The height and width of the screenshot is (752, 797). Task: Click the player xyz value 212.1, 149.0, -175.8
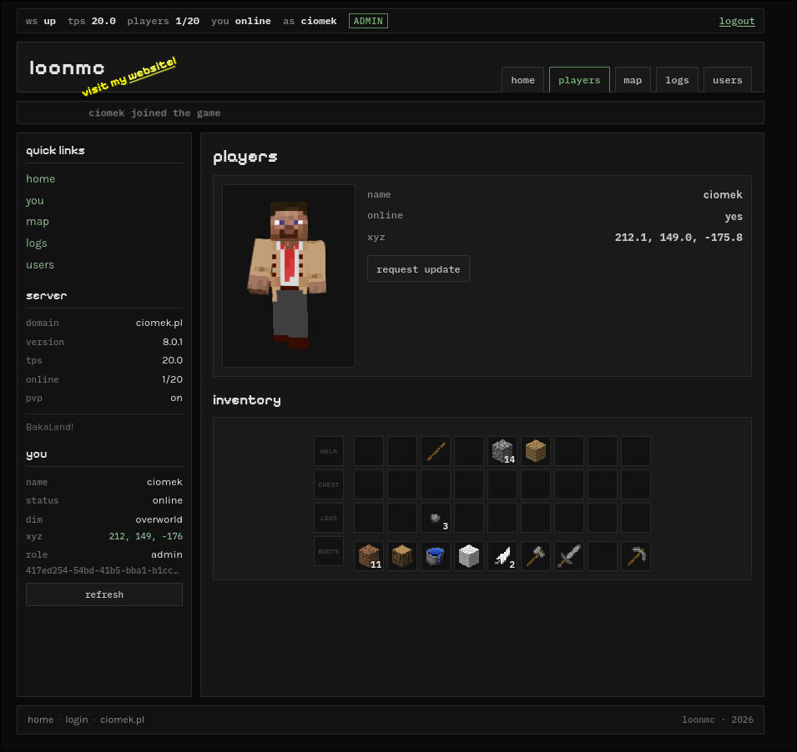(678, 237)
